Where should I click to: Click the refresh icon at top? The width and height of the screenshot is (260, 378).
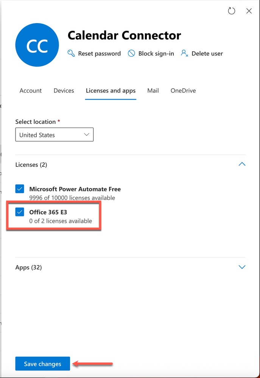coord(232,11)
